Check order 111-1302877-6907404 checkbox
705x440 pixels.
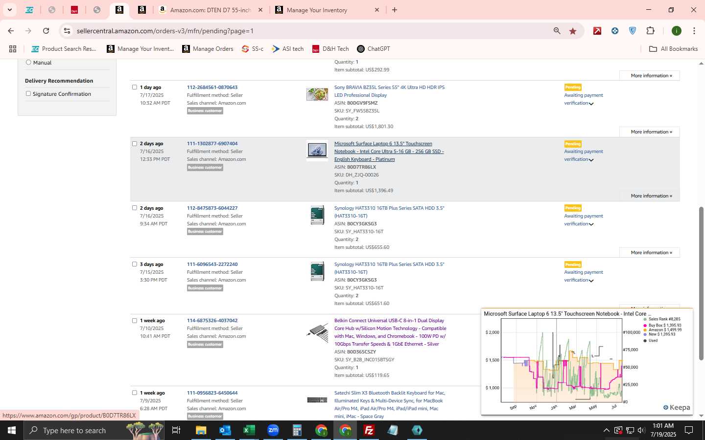pyautogui.click(x=135, y=144)
